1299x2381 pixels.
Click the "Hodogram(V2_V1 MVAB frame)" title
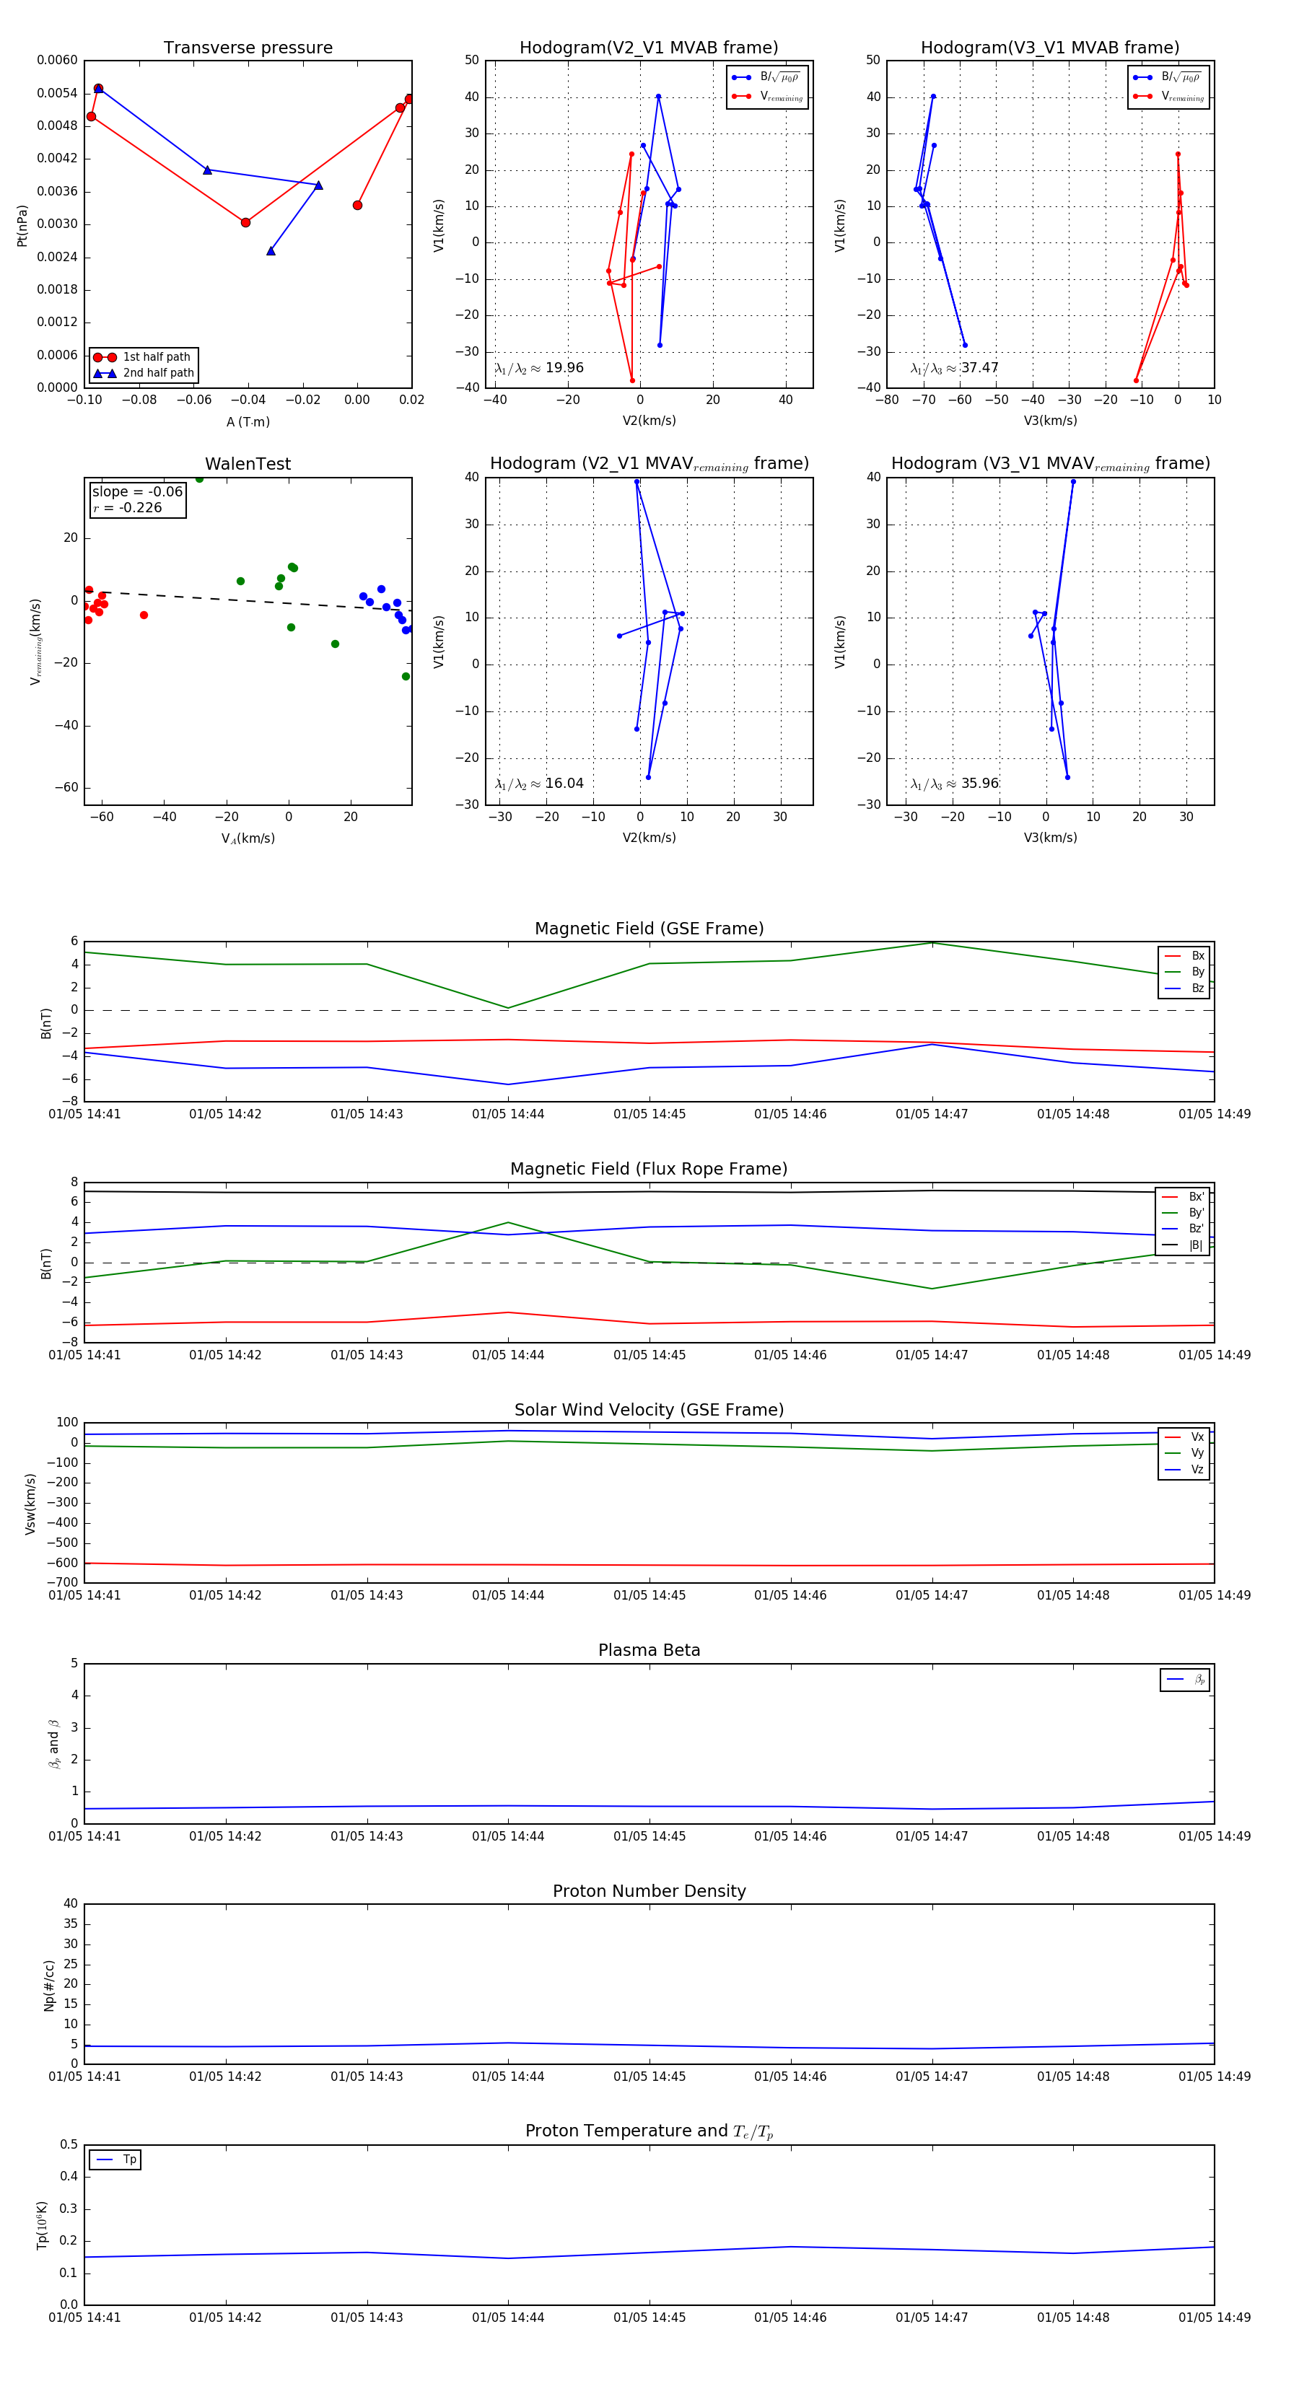[648, 47]
